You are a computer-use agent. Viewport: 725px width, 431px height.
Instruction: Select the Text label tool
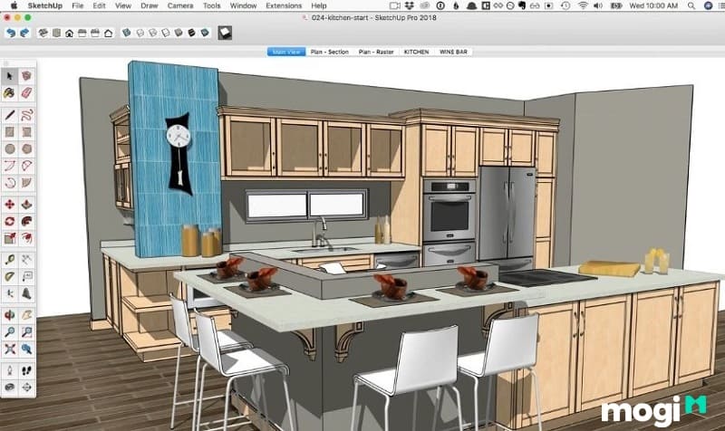pyautogui.click(x=27, y=277)
